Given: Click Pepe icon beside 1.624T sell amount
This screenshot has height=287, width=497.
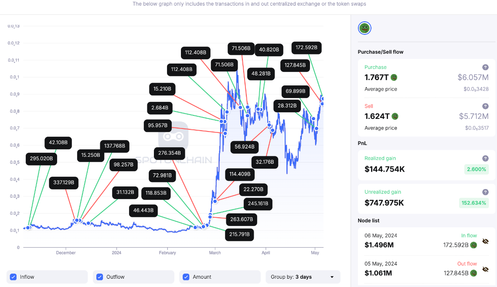Looking at the screenshot, I should [395, 116].
